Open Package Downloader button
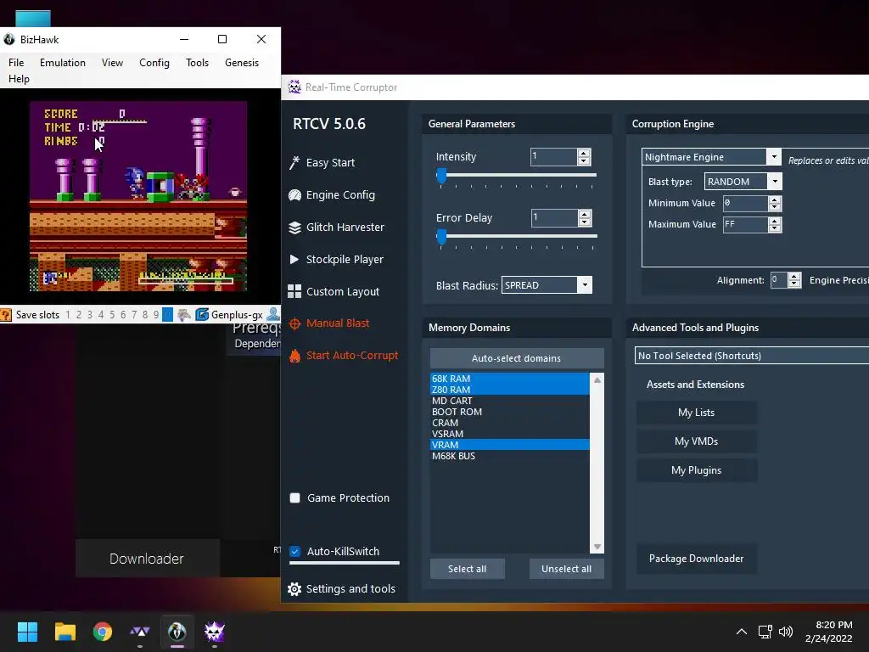This screenshot has height=652, width=869. point(697,559)
